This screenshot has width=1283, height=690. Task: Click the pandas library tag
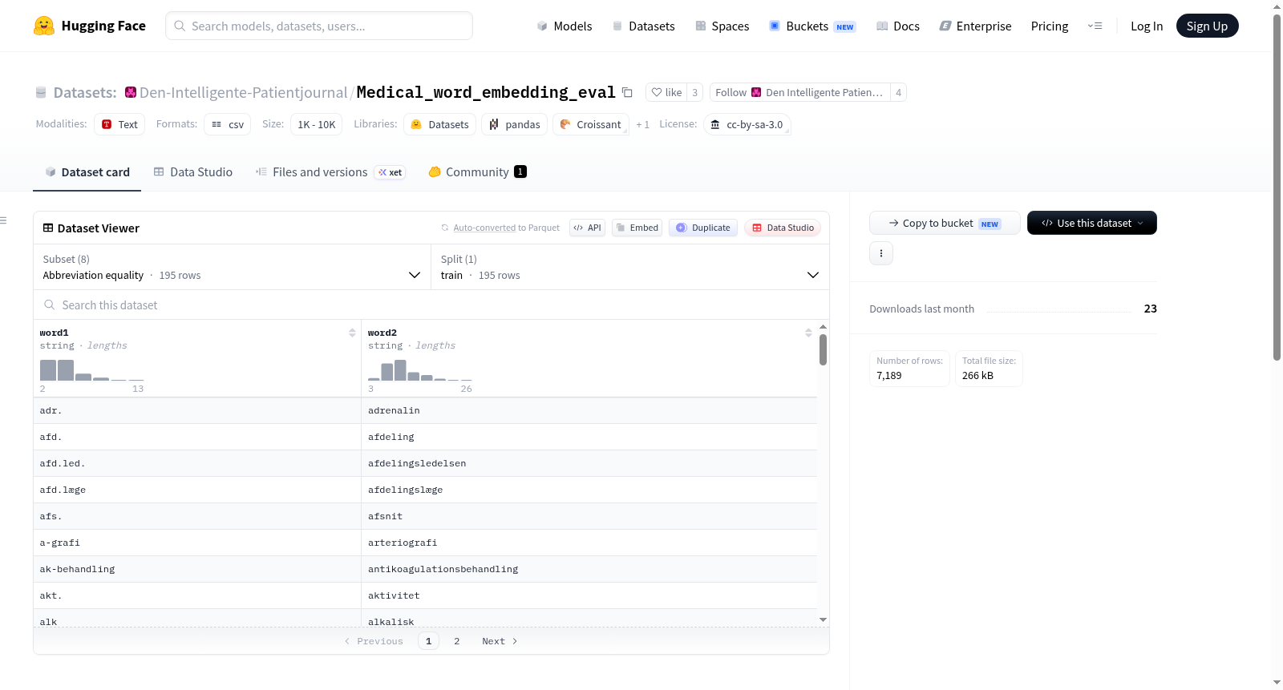tap(514, 124)
